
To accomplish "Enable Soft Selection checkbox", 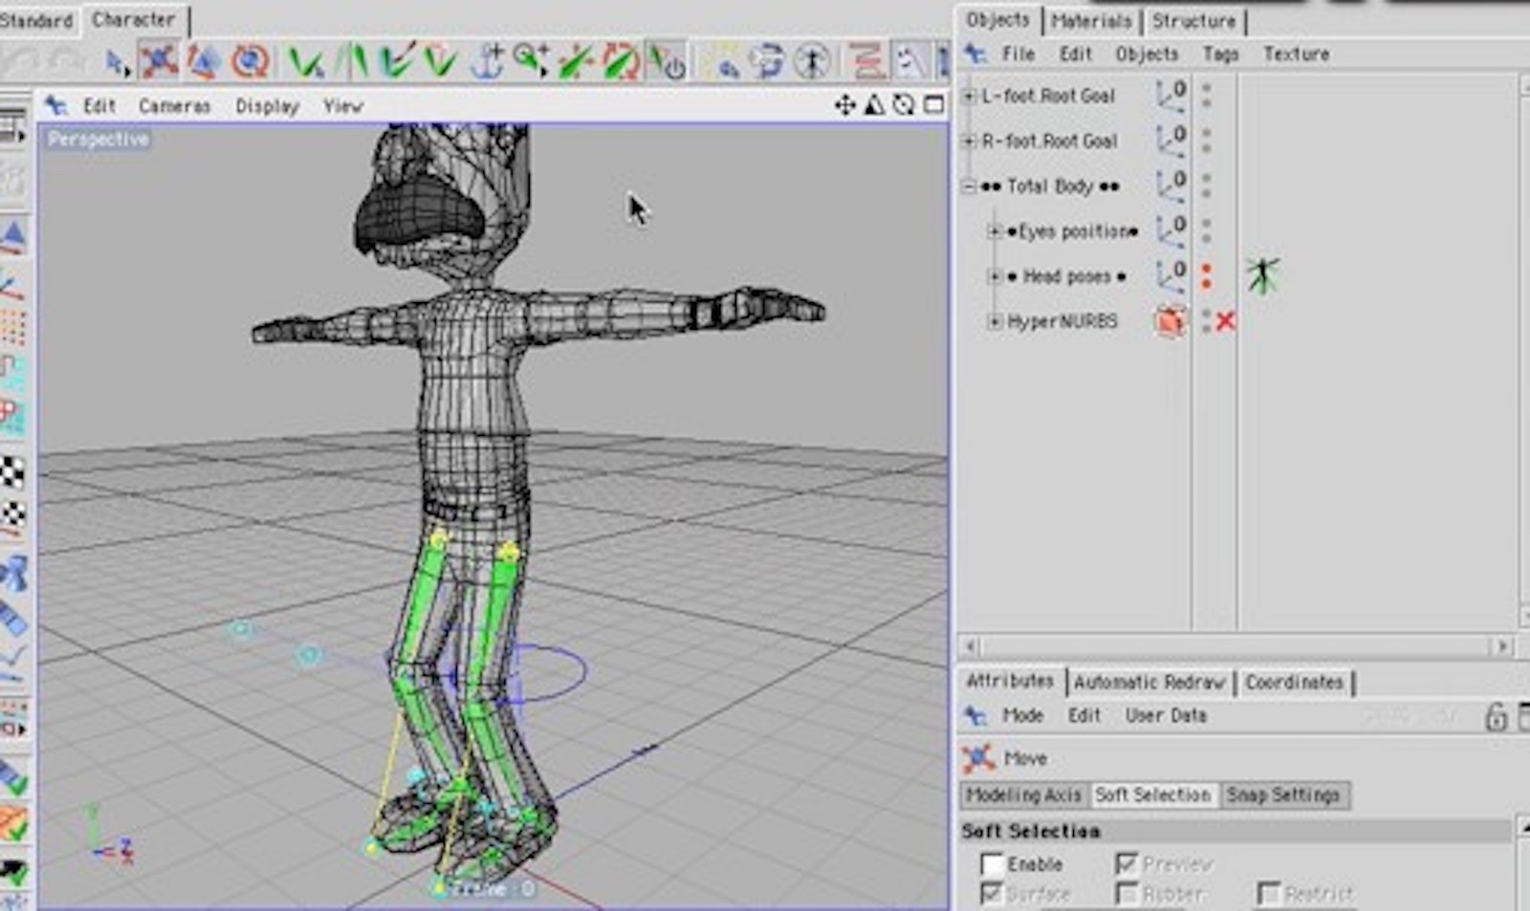I will tap(992, 864).
